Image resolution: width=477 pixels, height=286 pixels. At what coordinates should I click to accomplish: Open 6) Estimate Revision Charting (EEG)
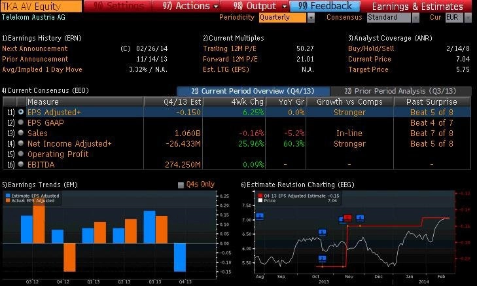(298, 185)
